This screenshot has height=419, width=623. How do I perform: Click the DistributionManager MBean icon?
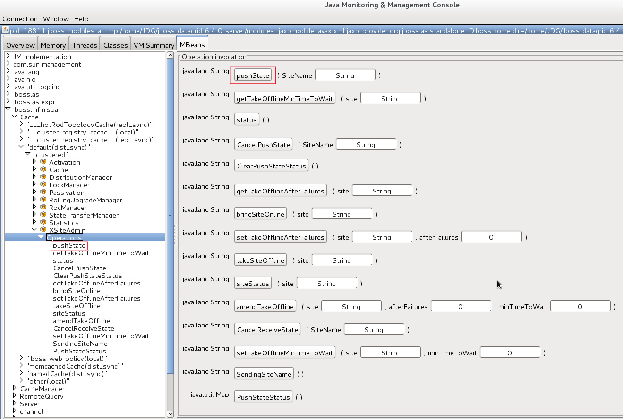click(43, 177)
